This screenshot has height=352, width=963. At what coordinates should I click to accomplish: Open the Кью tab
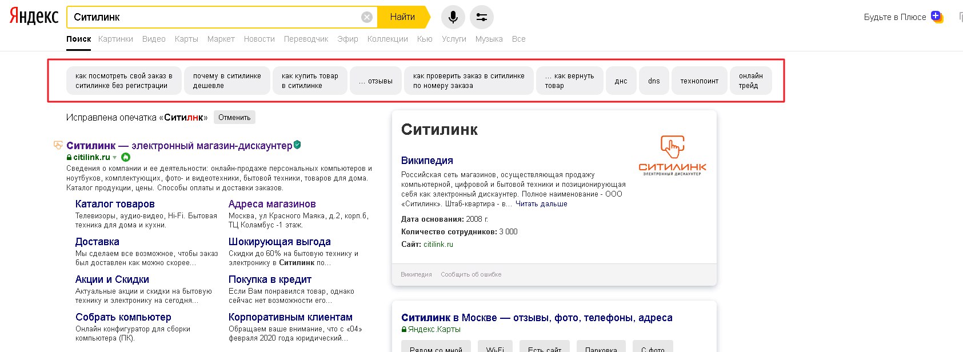pos(425,39)
